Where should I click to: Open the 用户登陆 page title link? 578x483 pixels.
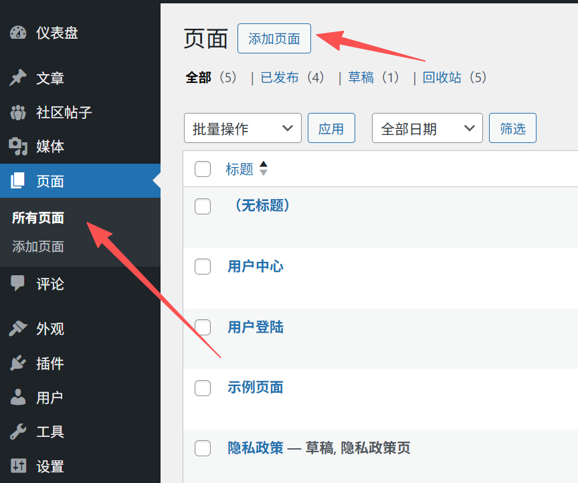[256, 327]
